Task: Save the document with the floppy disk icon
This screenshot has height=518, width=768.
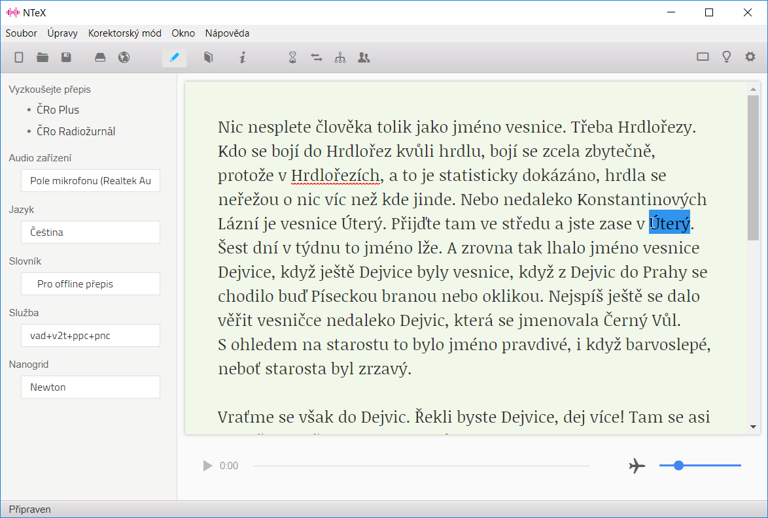Action: pos(66,57)
